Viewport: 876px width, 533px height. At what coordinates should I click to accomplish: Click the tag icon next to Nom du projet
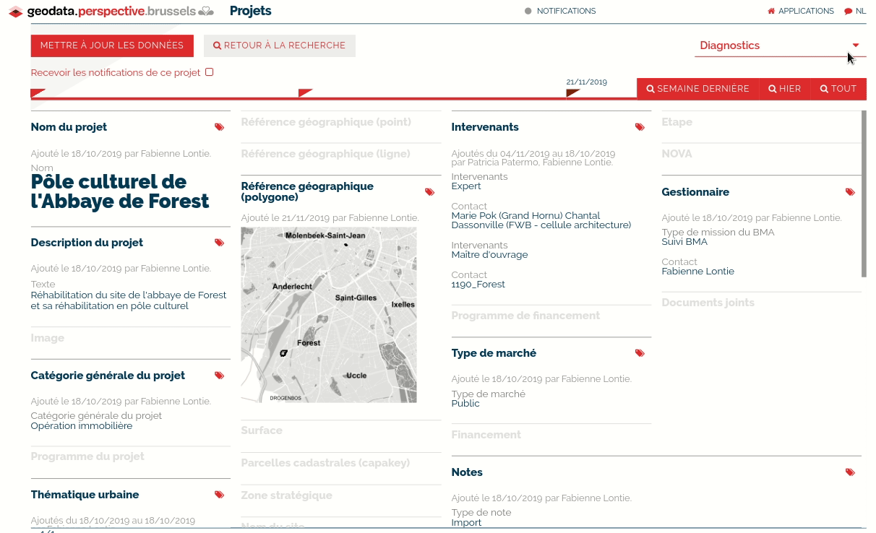click(219, 126)
